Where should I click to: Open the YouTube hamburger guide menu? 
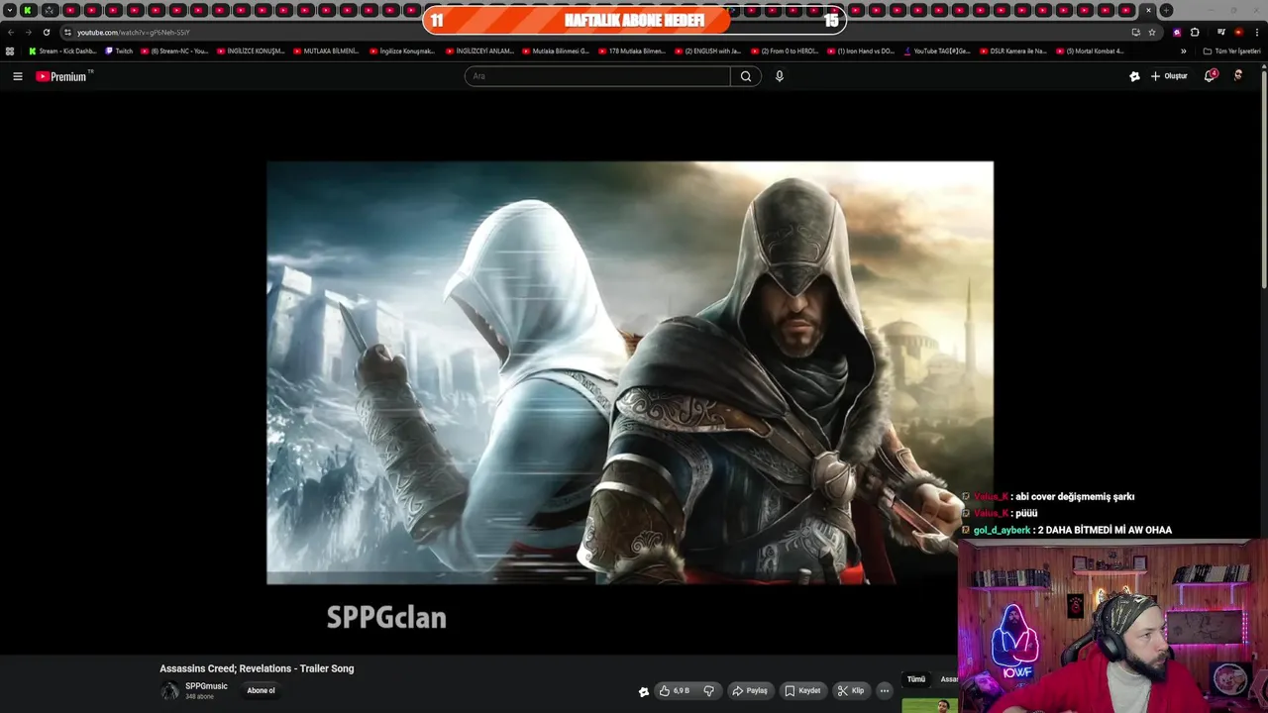pos(17,76)
